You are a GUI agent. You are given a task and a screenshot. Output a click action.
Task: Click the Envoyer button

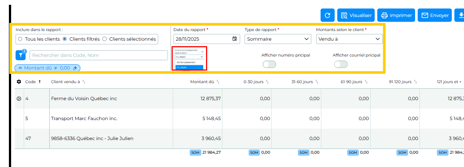tap(435, 15)
